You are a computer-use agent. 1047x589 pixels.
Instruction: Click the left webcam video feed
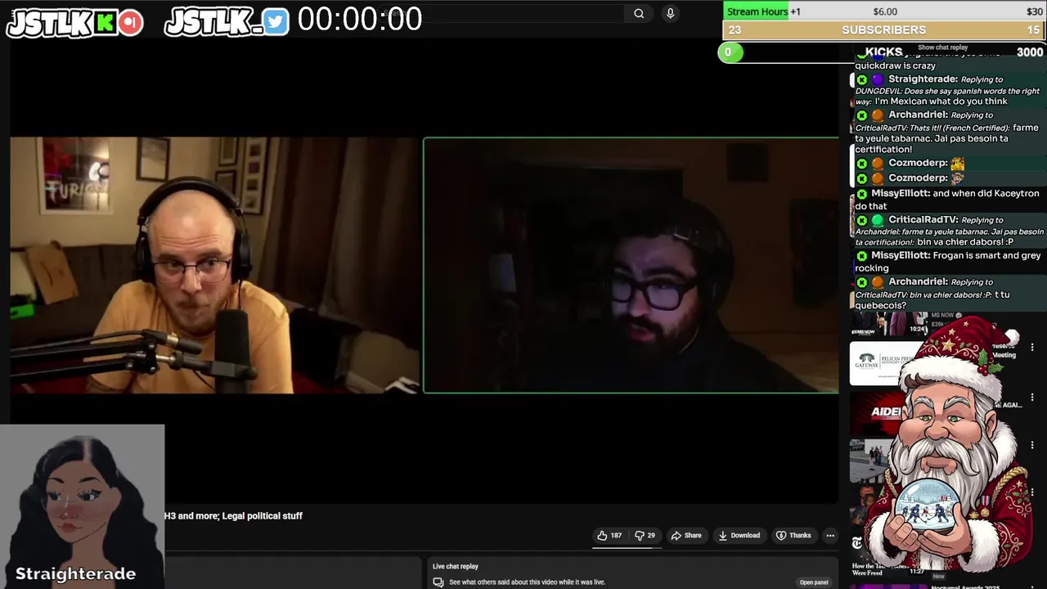click(215, 265)
